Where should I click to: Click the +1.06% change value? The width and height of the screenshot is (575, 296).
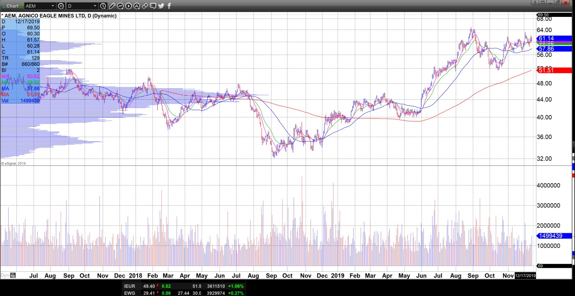coord(235,286)
